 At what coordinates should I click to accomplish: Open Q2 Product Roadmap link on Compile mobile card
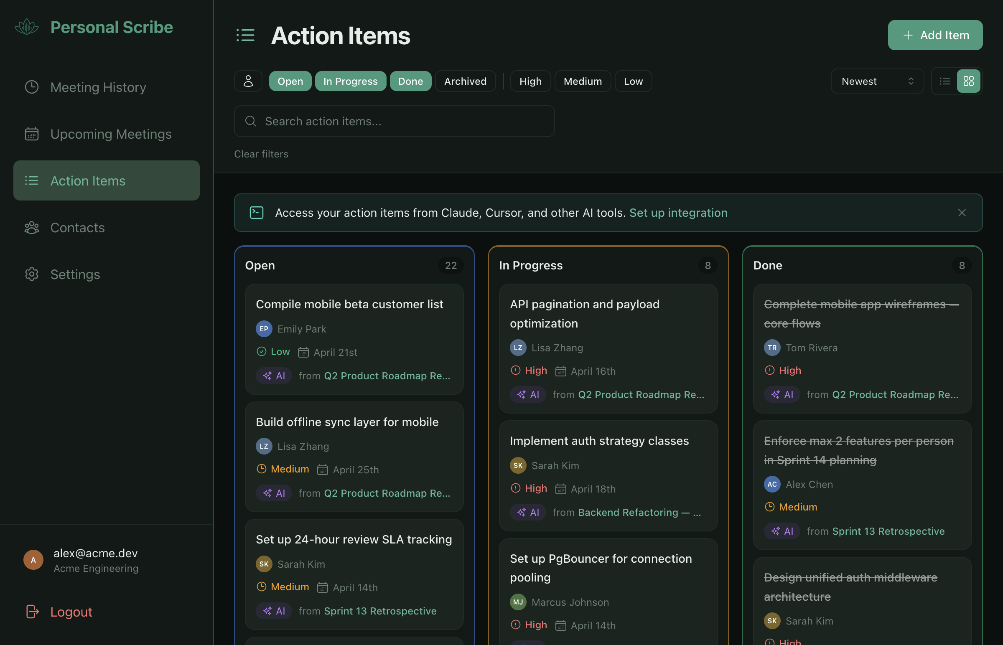pos(387,376)
